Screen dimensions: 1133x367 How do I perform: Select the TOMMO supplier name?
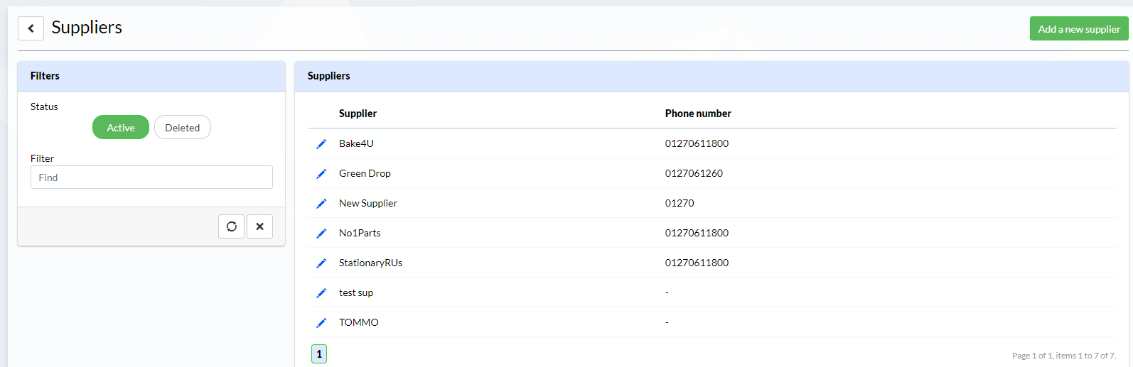359,322
